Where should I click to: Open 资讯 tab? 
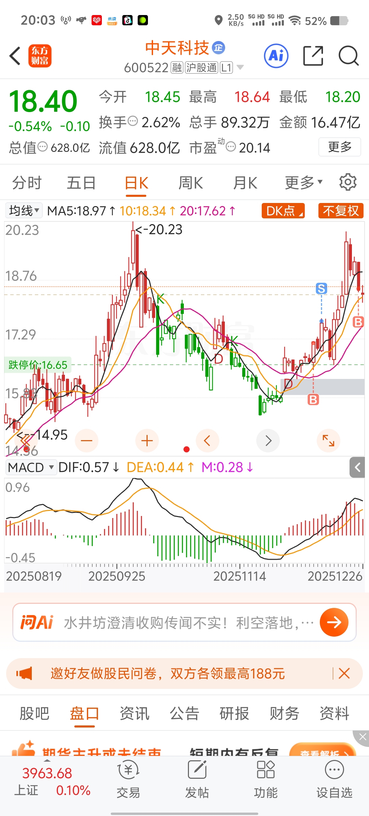tap(135, 713)
